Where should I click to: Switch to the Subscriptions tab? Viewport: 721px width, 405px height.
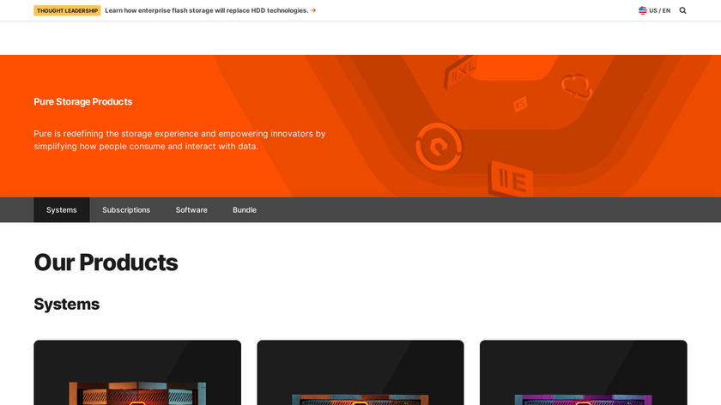click(126, 209)
